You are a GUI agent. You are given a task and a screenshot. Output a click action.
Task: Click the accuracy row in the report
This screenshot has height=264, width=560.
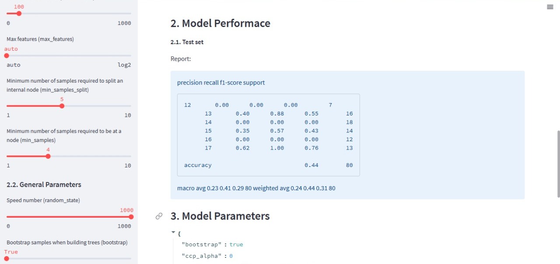tap(198, 165)
